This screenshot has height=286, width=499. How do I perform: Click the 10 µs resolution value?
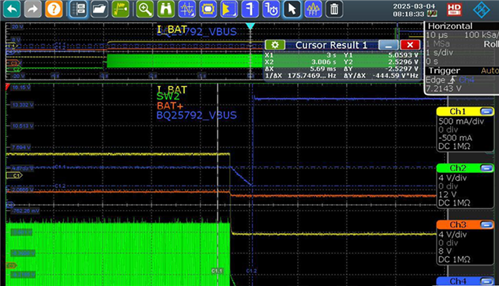[437, 35]
